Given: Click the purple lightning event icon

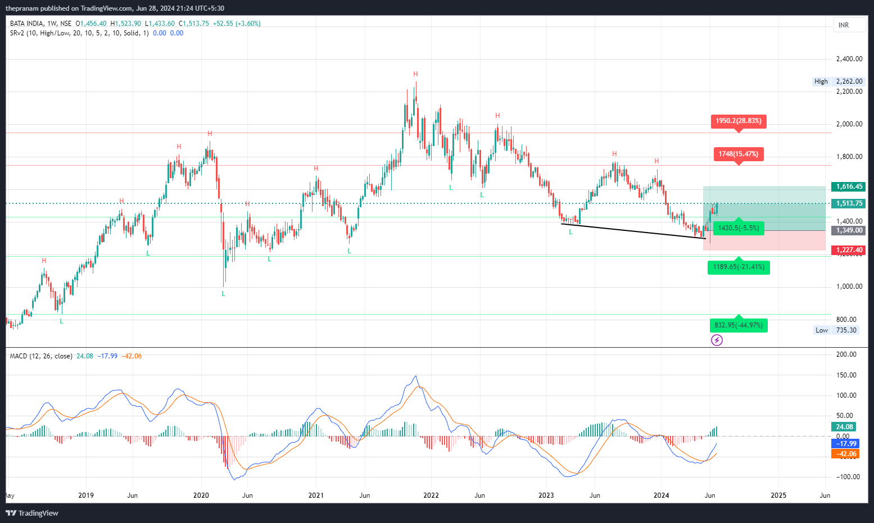Looking at the screenshot, I should (717, 340).
